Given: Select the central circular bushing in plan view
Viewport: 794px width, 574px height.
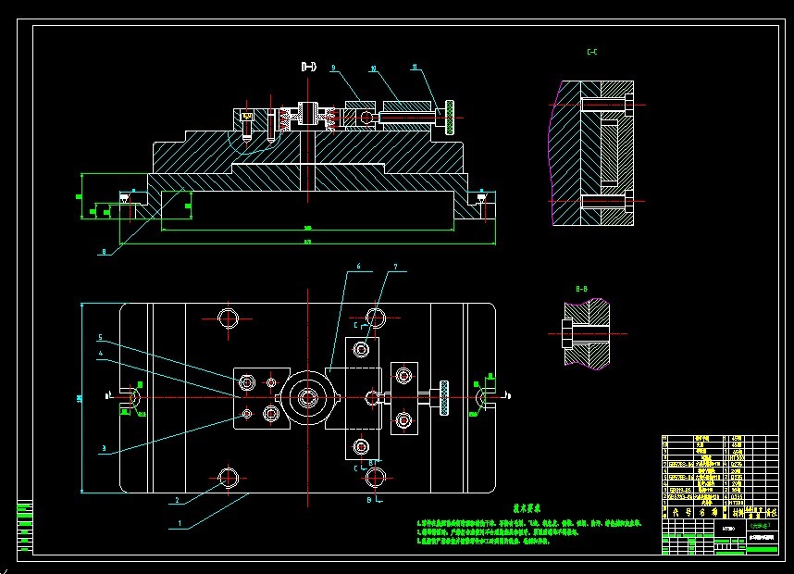Looking at the screenshot, I should point(307,398).
